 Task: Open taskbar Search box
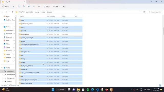(61, 89)
